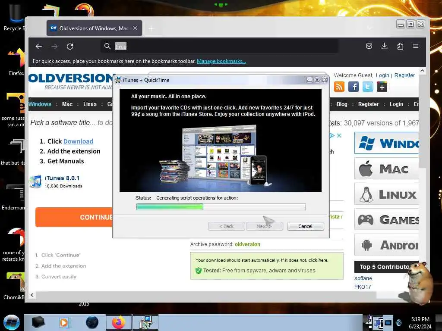The height and width of the screenshot is (331, 442).
Task: Open Firefox extensions puzzle icon
Action: click(400, 46)
